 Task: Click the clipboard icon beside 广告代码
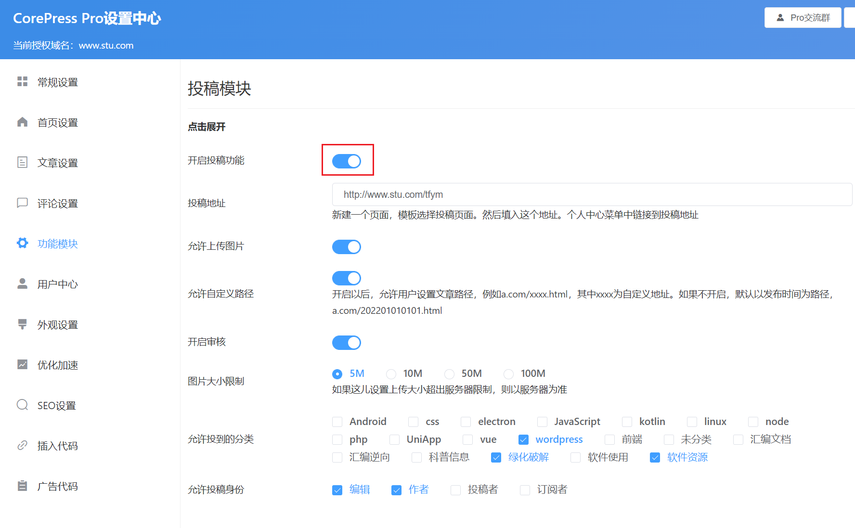[x=22, y=486]
